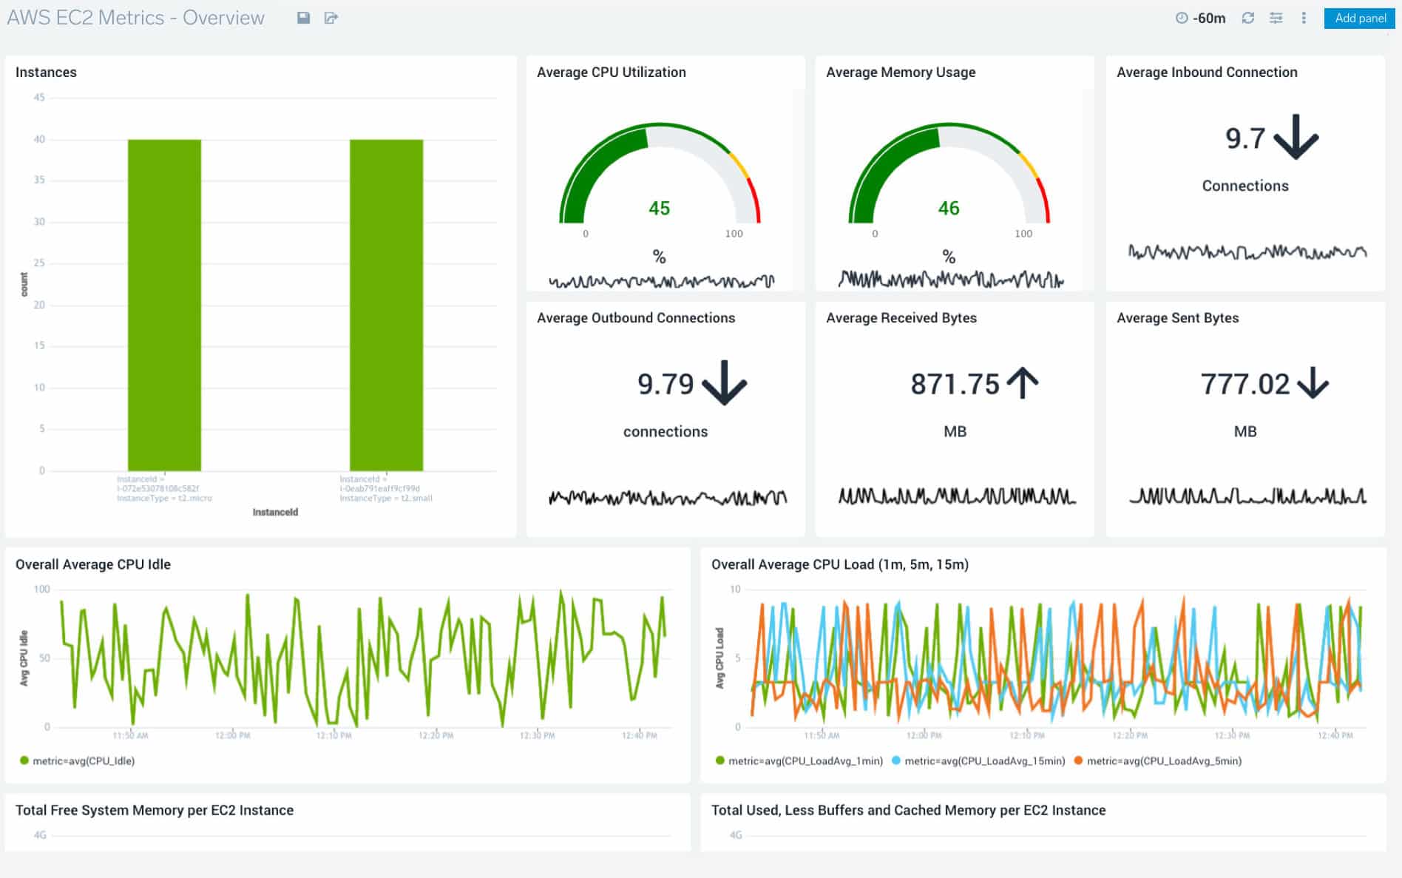Click the up arrow beside 871.75
The height and width of the screenshot is (878, 1402).
pyautogui.click(x=1023, y=383)
